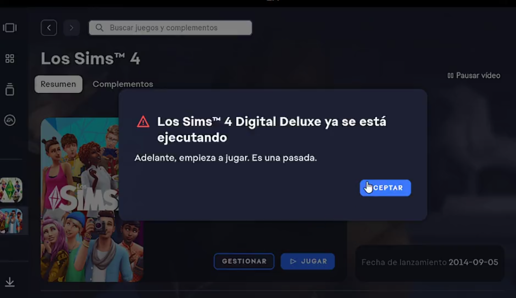Viewport: 516px width, 298px height.
Task: Select the Resumen tab
Action: point(58,84)
